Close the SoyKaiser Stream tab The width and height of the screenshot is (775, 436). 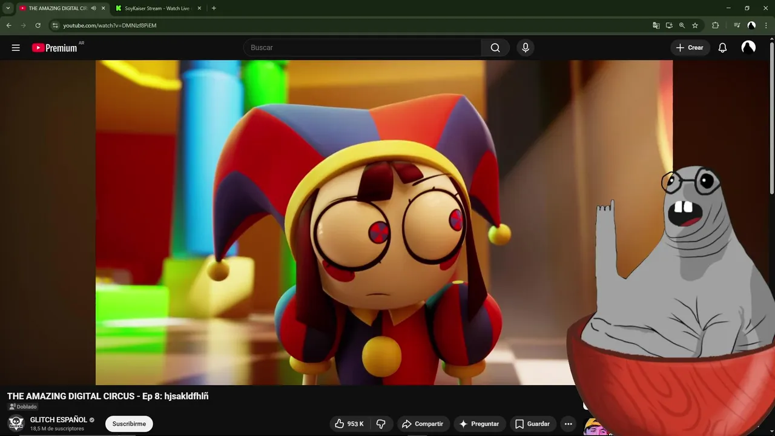click(x=199, y=8)
